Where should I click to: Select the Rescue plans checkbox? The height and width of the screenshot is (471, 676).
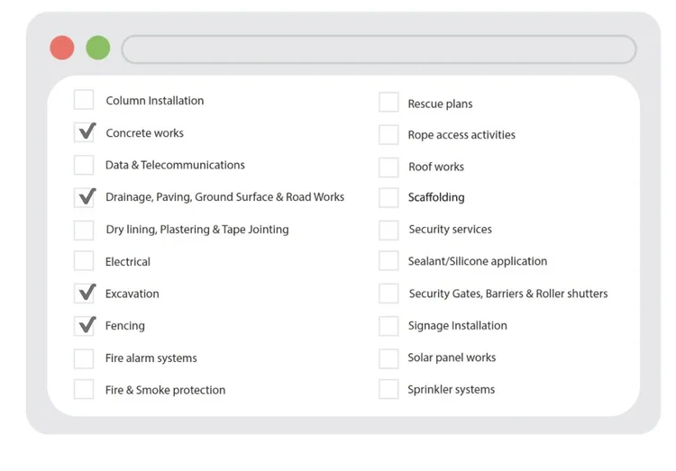tap(388, 102)
